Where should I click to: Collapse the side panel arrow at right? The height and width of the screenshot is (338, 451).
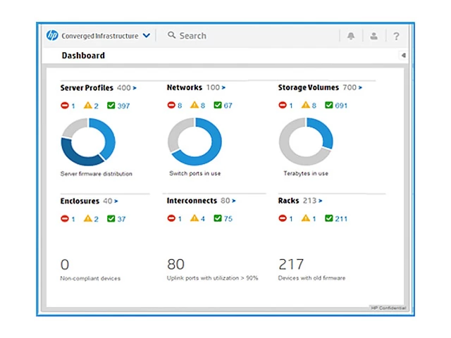403,56
